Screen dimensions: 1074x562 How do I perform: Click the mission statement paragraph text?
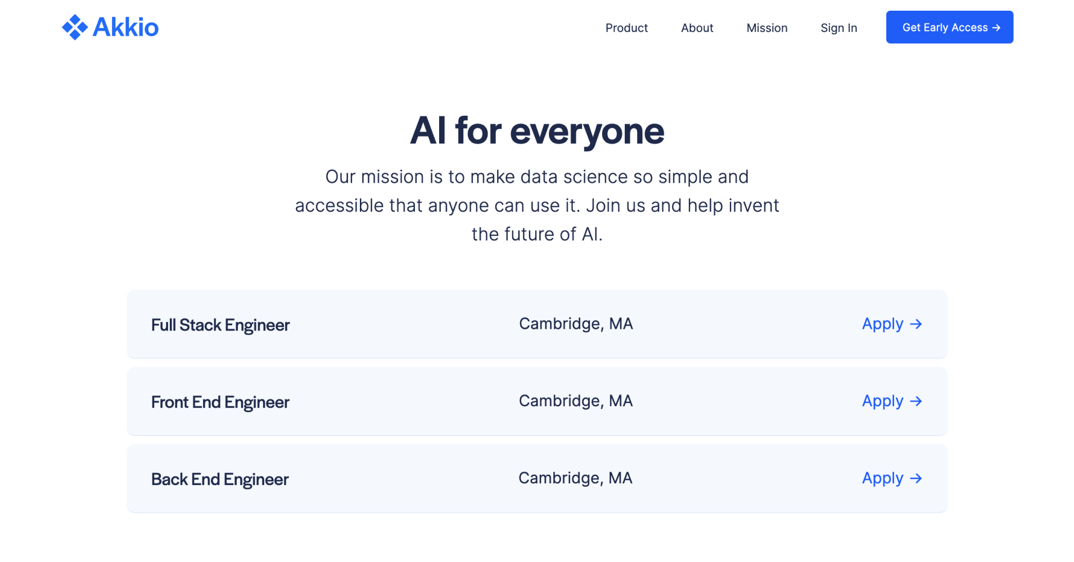537,205
